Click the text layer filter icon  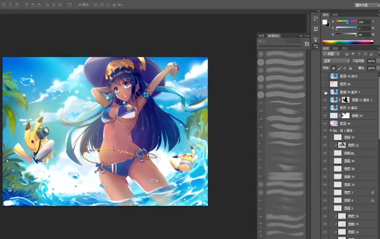pyautogui.click(x=359, y=54)
